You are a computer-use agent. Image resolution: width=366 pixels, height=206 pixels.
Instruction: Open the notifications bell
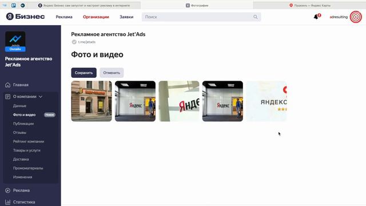coord(316,17)
